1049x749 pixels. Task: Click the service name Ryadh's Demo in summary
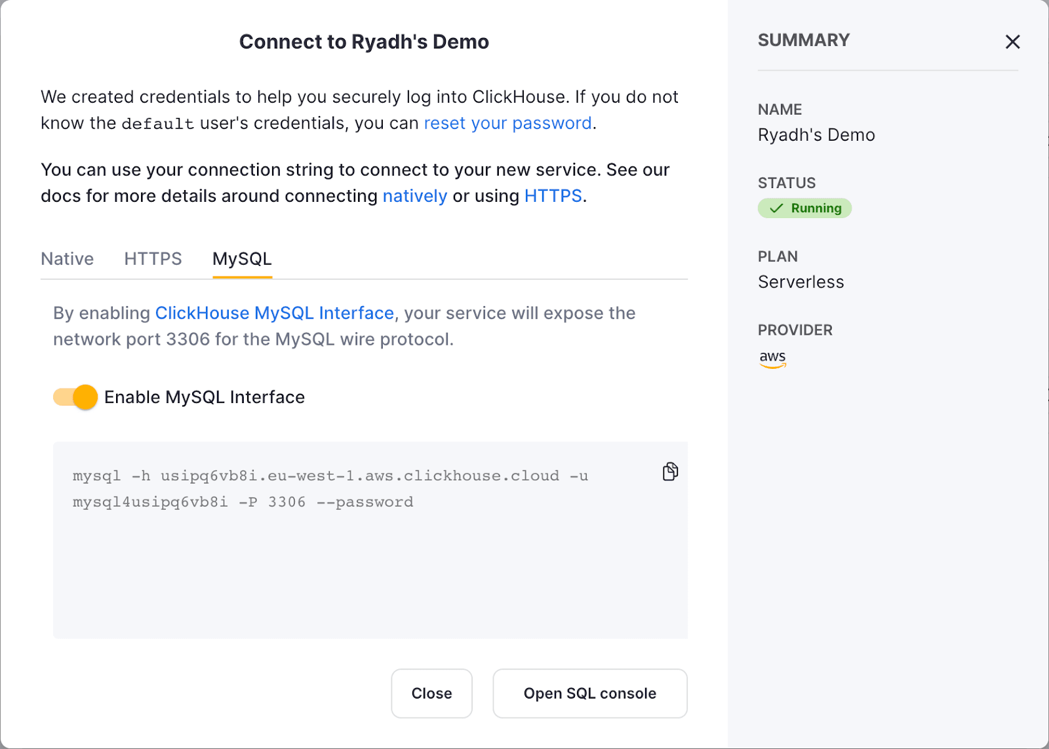pos(816,135)
